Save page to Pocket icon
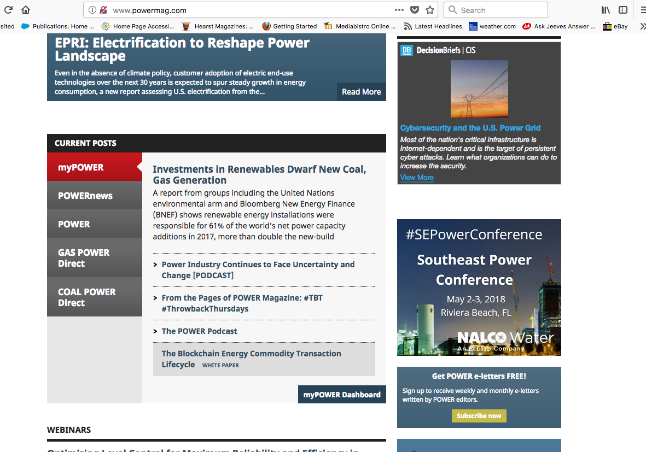Viewport: 646px width, 452px height. tap(415, 10)
